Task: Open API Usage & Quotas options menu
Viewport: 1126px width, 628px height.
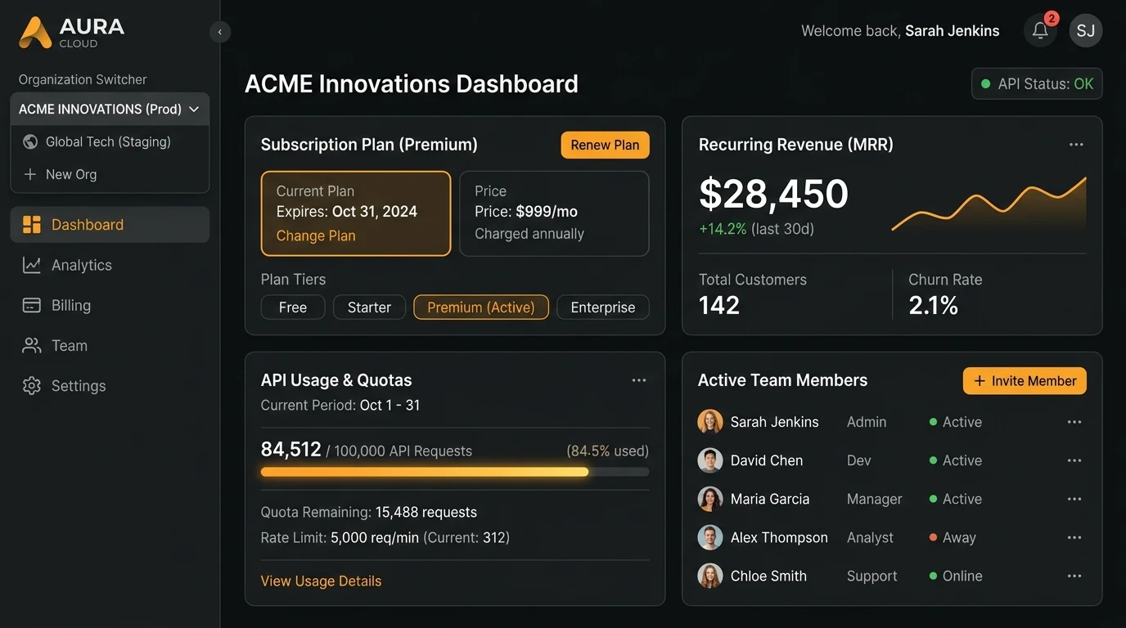Action: (x=639, y=380)
